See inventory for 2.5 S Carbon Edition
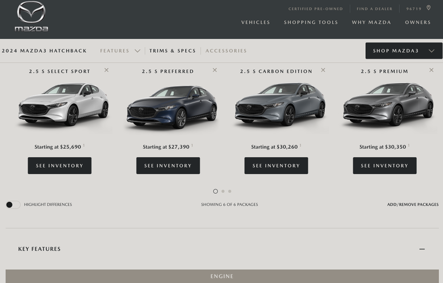The height and width of the screenshot is (283, 443). 277,166
